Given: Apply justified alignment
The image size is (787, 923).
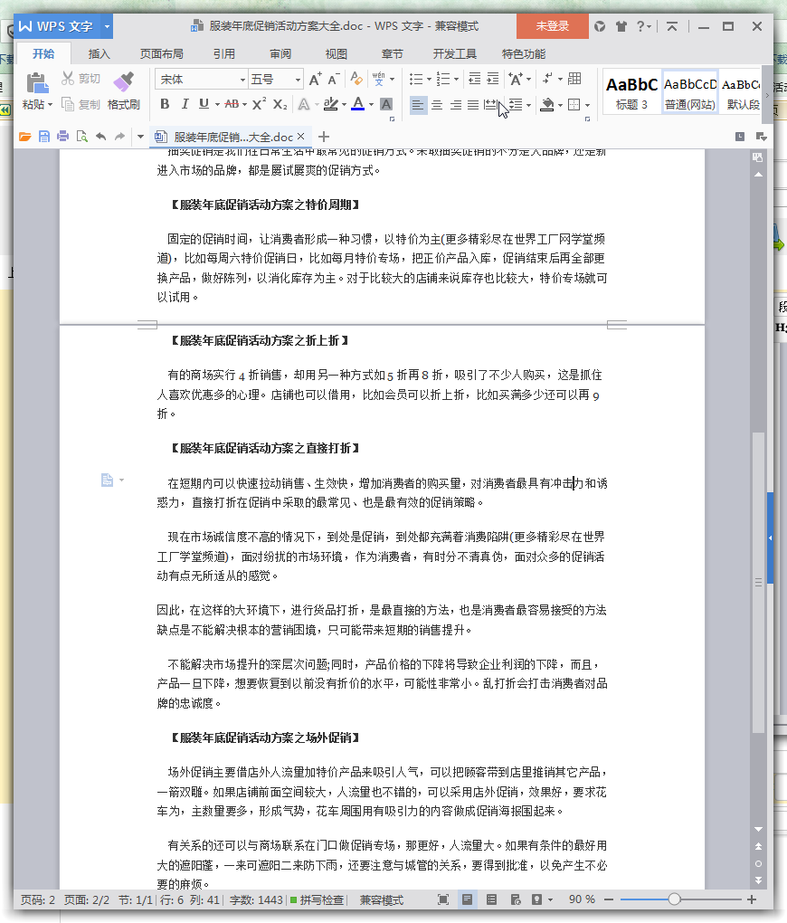Looking at the screenshot, I should (x=473, y=105).
